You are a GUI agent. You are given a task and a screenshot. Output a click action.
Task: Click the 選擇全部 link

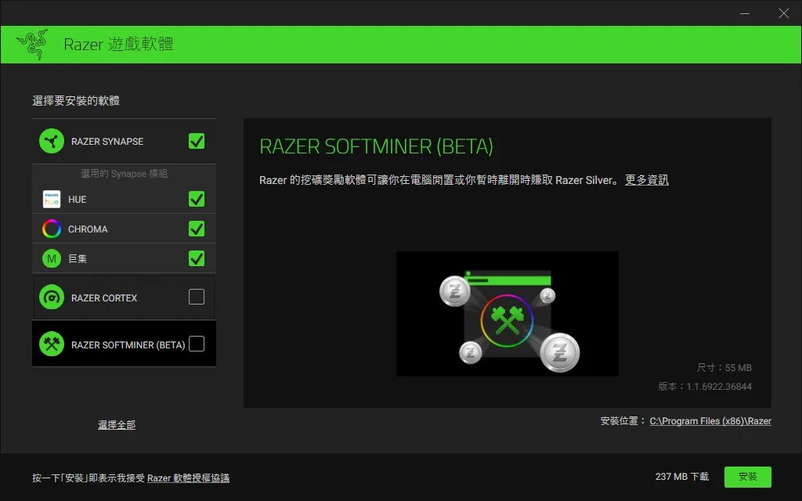(117, 425)
